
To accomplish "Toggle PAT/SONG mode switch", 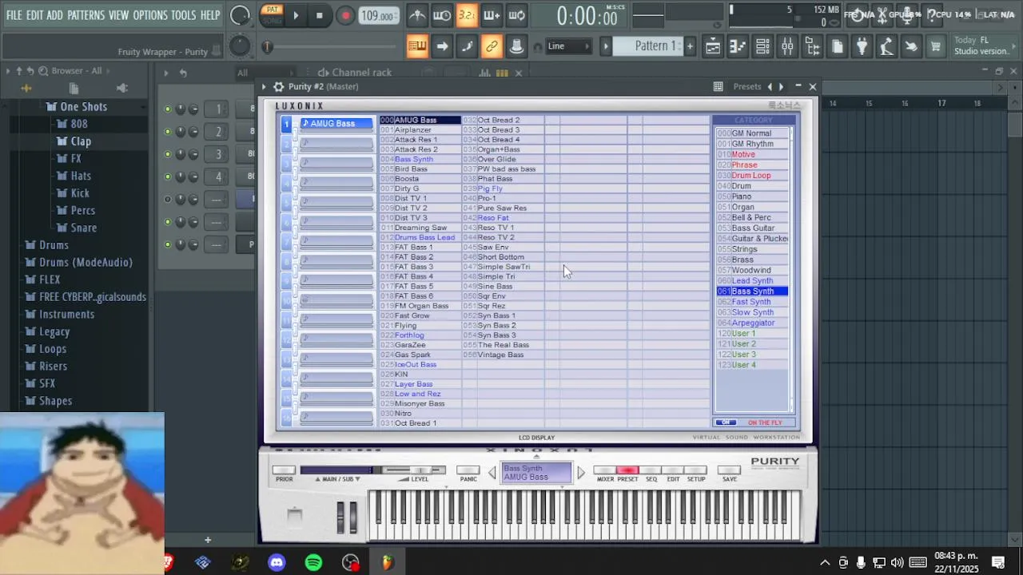I will pyautogui.click(x=272, y=15).
